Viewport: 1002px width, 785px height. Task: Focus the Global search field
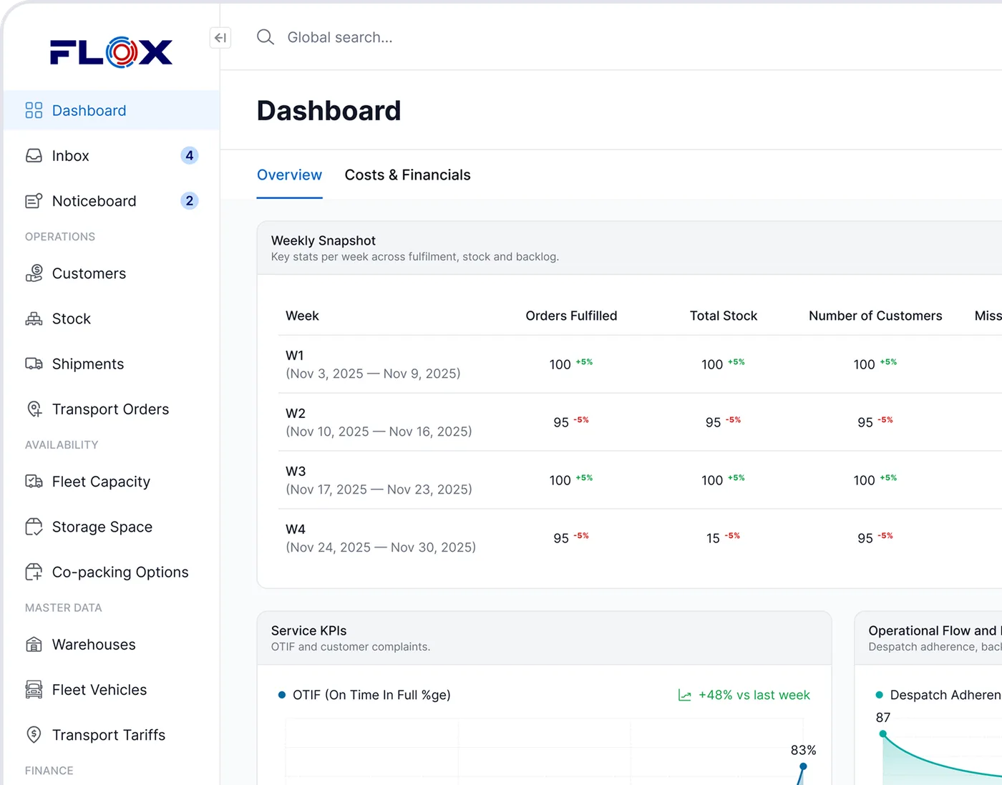[340, 37]
